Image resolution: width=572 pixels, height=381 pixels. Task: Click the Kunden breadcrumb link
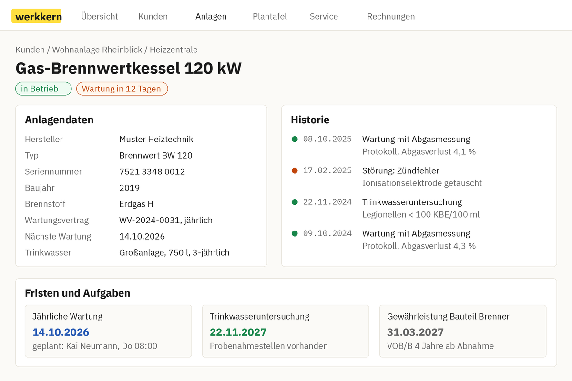pos(30,50)
